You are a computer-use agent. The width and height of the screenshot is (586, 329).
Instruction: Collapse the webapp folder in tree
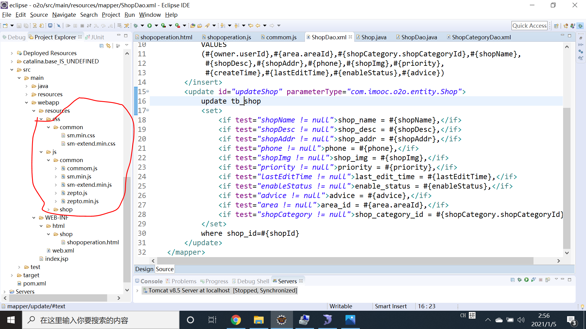click(27, 103)
